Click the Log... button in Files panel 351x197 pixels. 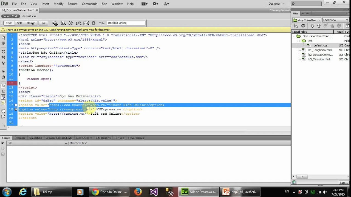[x=343, y=182]
